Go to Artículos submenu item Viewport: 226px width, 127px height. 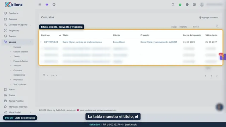click(x=17, y=66)
